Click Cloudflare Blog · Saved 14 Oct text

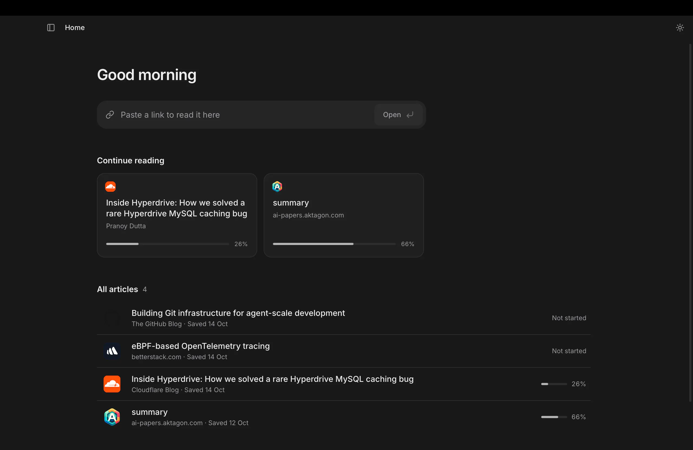point(178,390)
